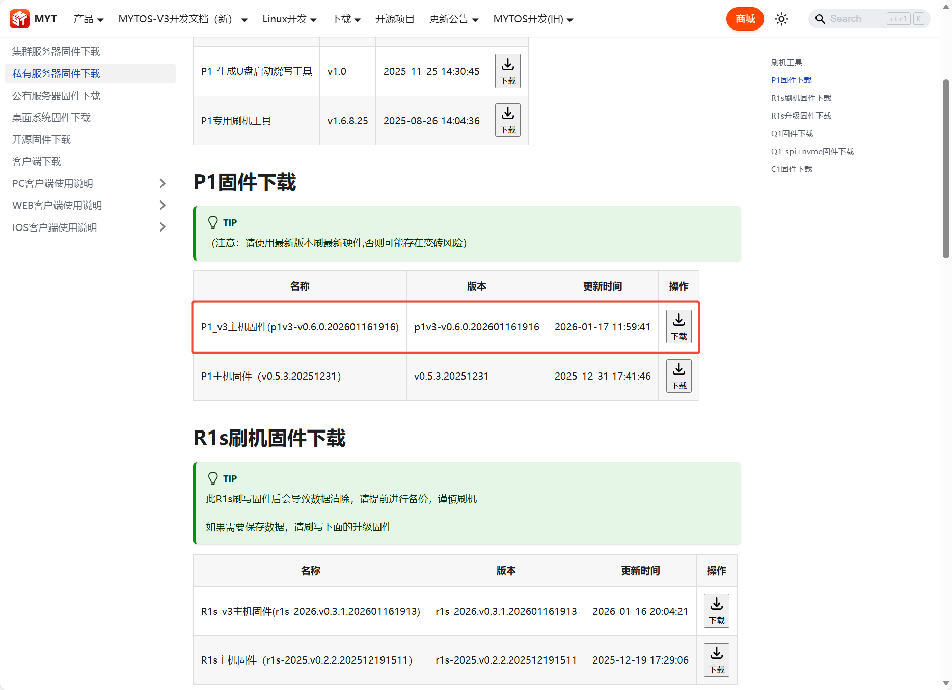Click the page vertical scrollbar thumb
This screenshot has width=952, height=690.
946,168
